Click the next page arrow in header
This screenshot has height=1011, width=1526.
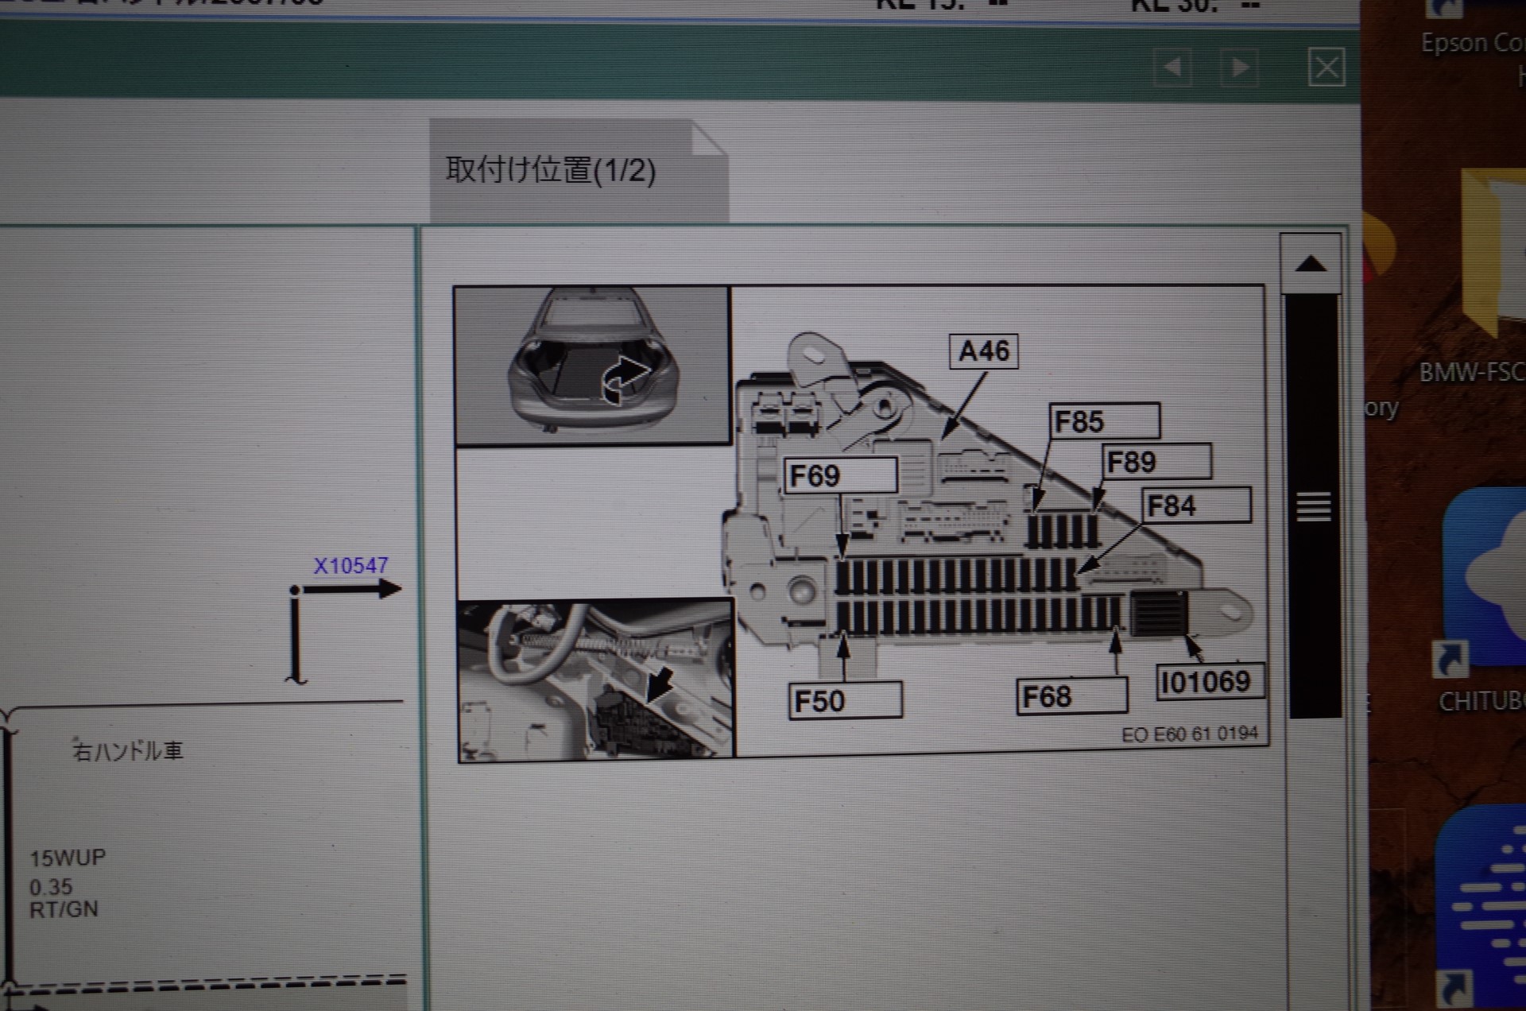[x=1239, y=68]
